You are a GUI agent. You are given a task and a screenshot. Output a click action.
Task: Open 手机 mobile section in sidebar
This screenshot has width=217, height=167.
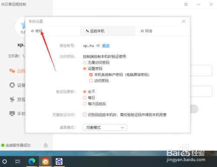click(x=17, y=114)
